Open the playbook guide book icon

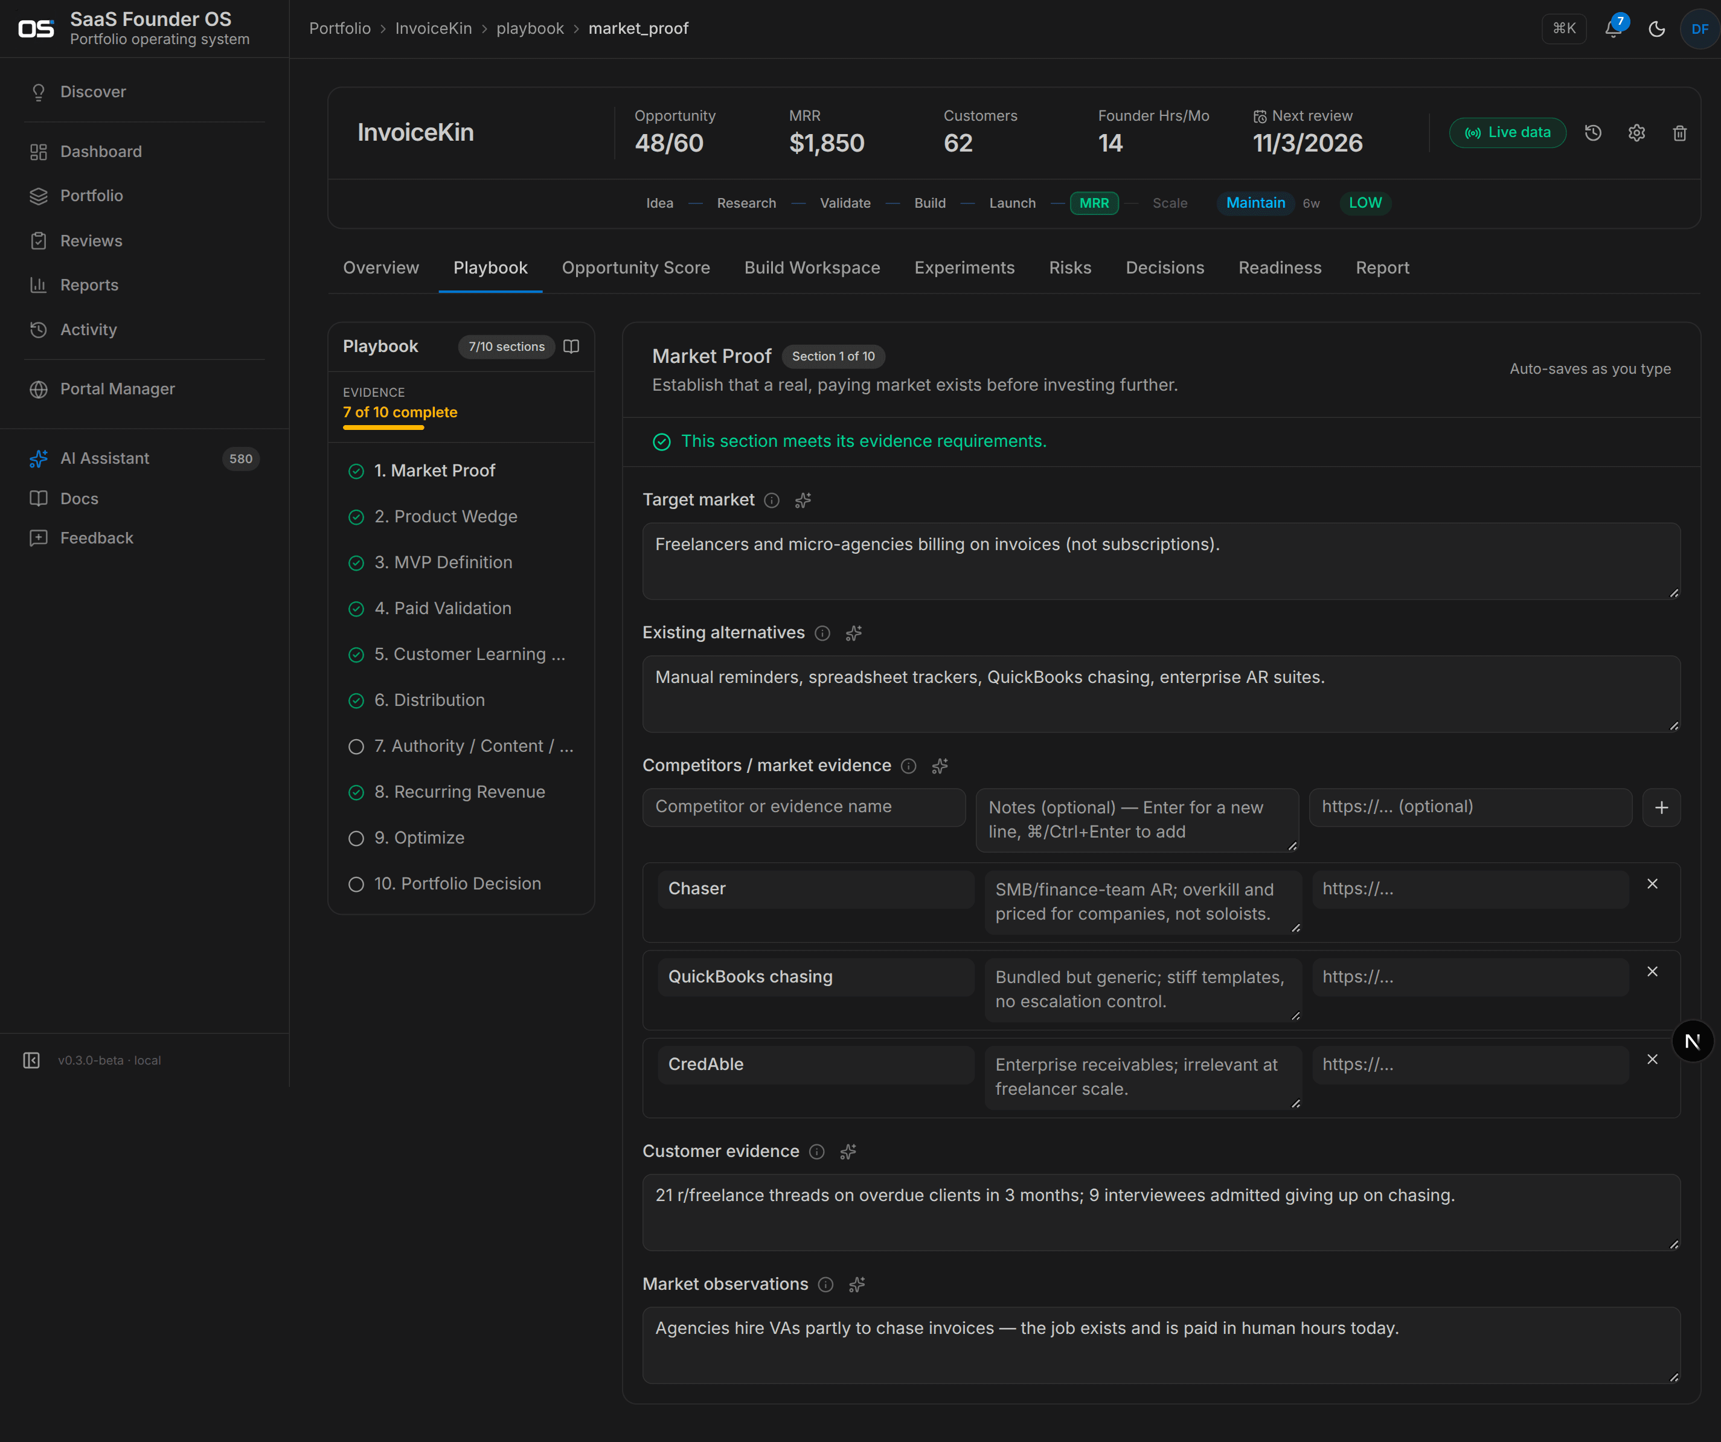click(x=571, y=347)
